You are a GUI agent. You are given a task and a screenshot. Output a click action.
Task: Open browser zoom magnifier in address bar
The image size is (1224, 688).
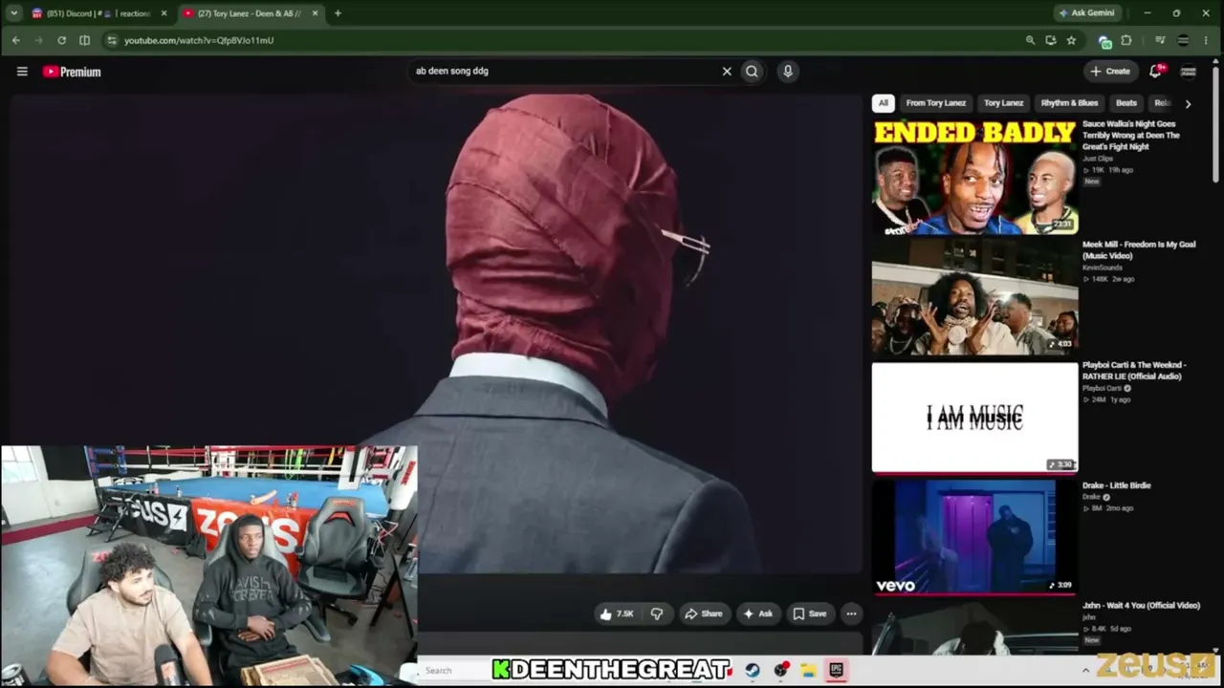point(1030,40)
